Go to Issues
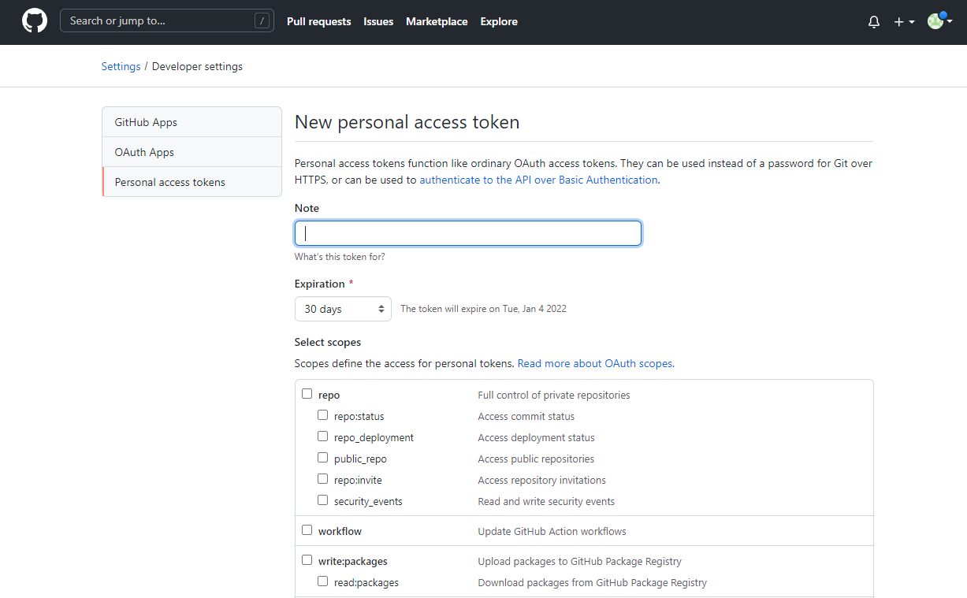The image size is (967, 598). pos(378,22)
